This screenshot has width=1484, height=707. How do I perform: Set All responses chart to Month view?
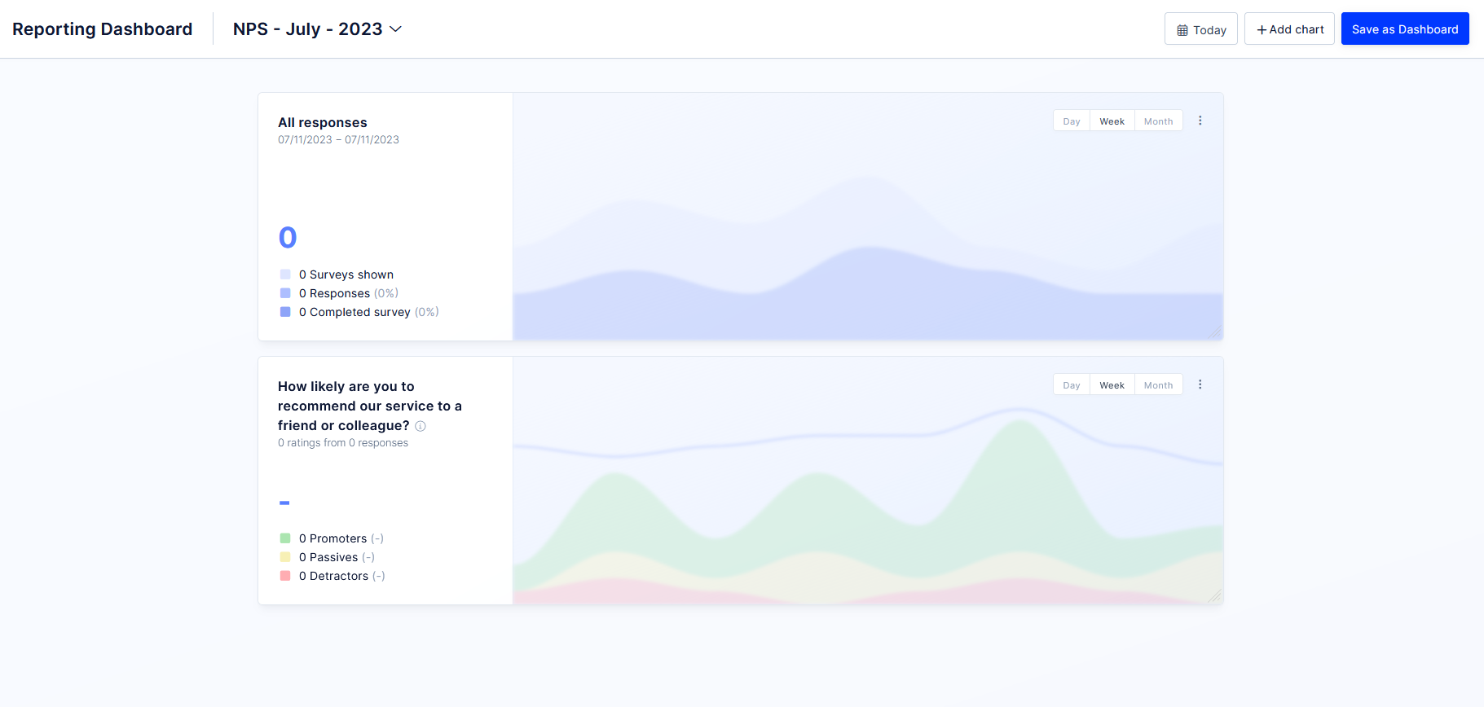click(x=1158, y=121)
